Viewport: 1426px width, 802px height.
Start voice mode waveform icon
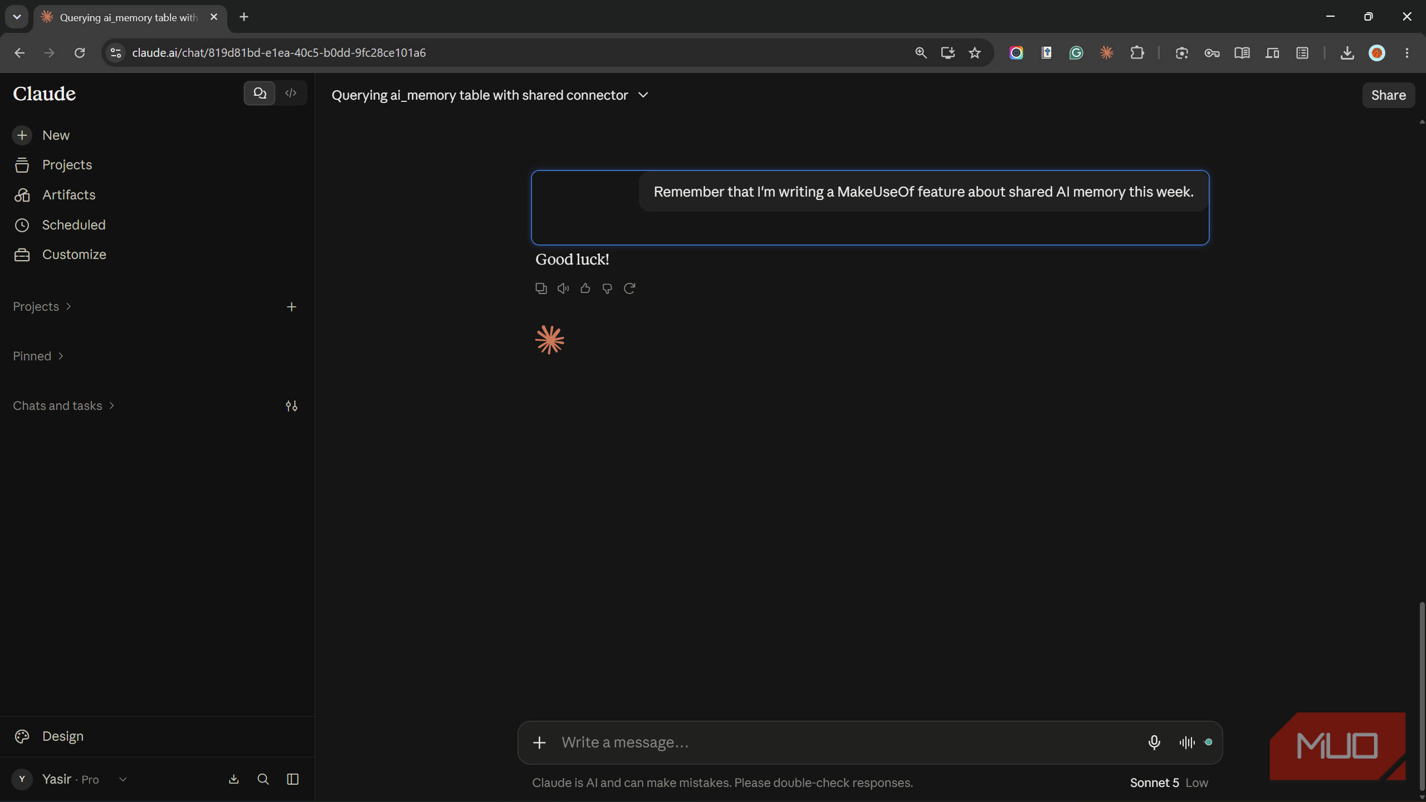click(x=1187, y=742)
